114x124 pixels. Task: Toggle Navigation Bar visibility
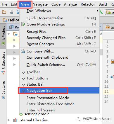pos(59,91)
